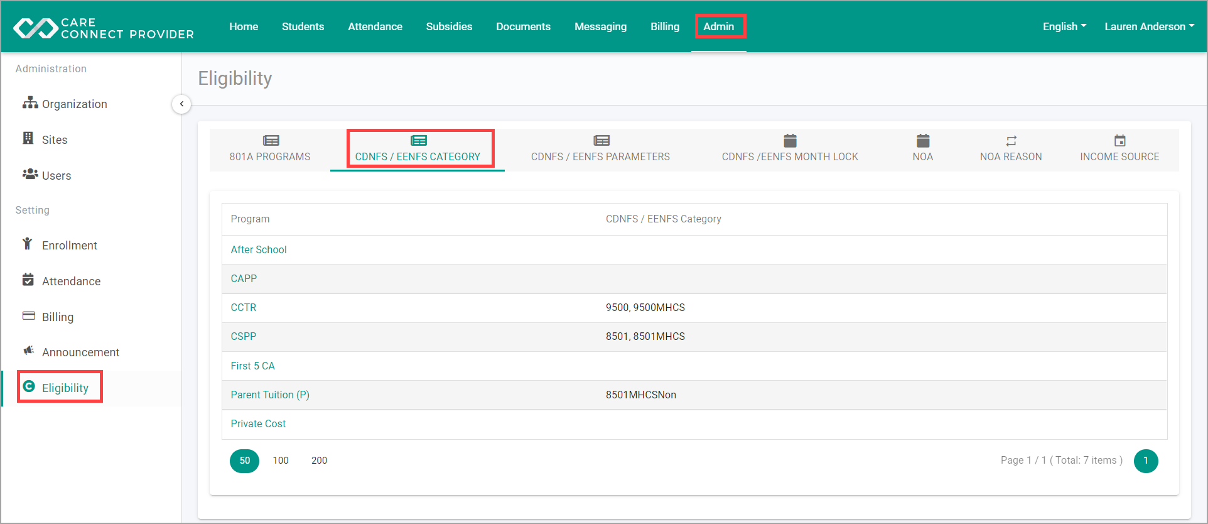
Task: Open the After School program link
Action: [x=259, y=249]
